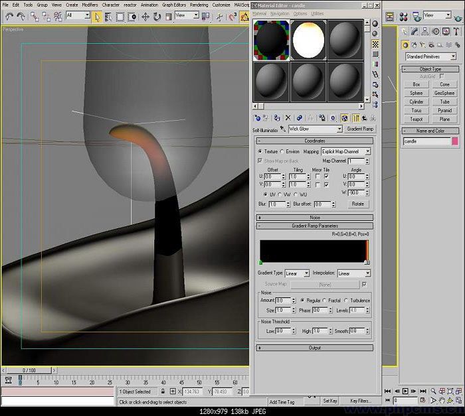Screen dimensions: 465x416
Task: Toggle the Background checker pattern icon
Action: tap(375, 44)
